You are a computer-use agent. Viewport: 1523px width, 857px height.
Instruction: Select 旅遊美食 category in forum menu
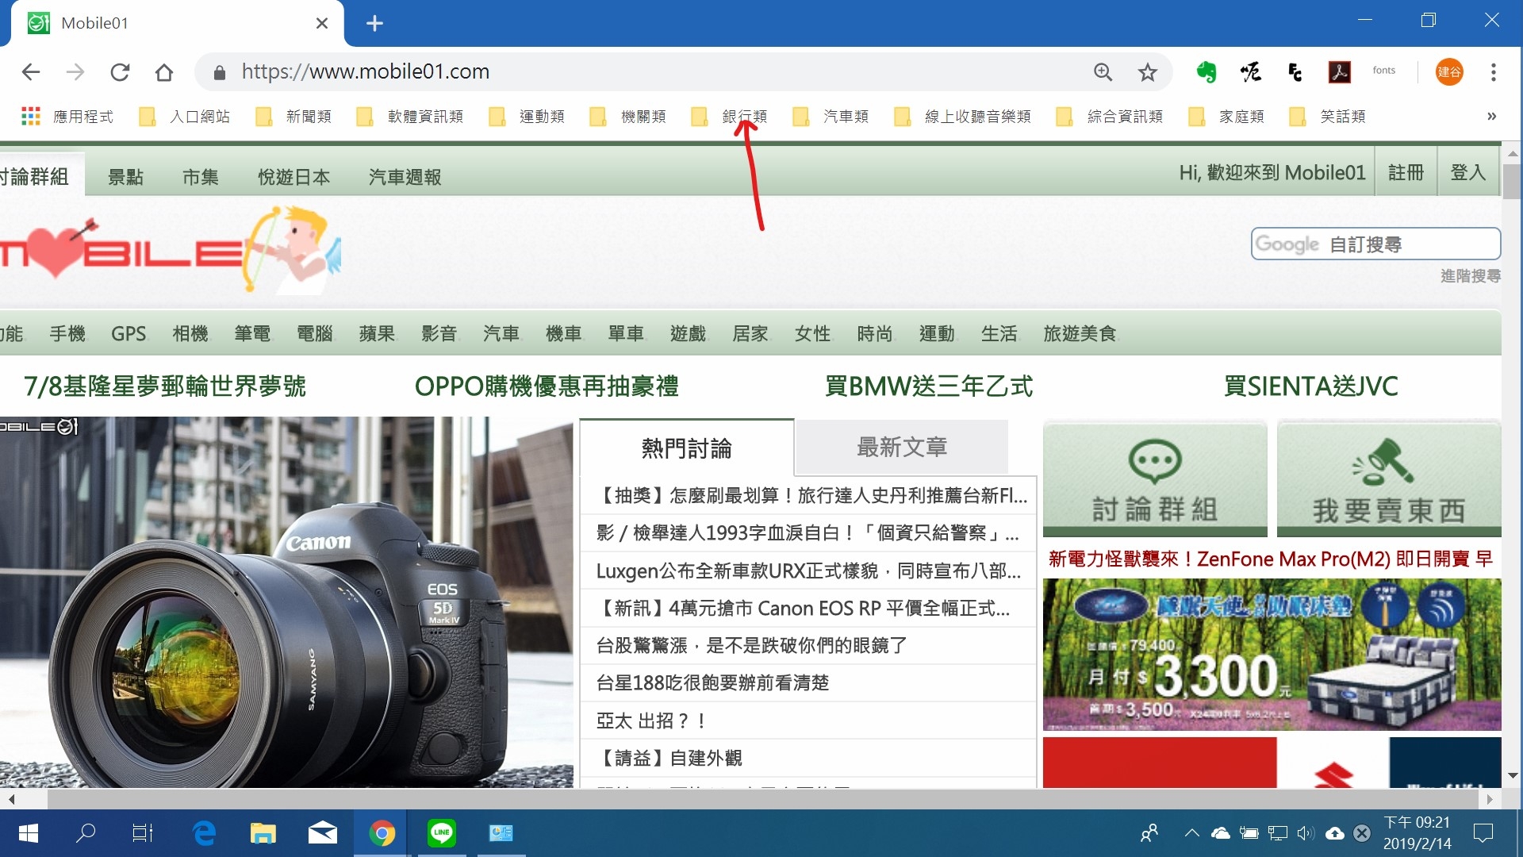point(1080,334)
